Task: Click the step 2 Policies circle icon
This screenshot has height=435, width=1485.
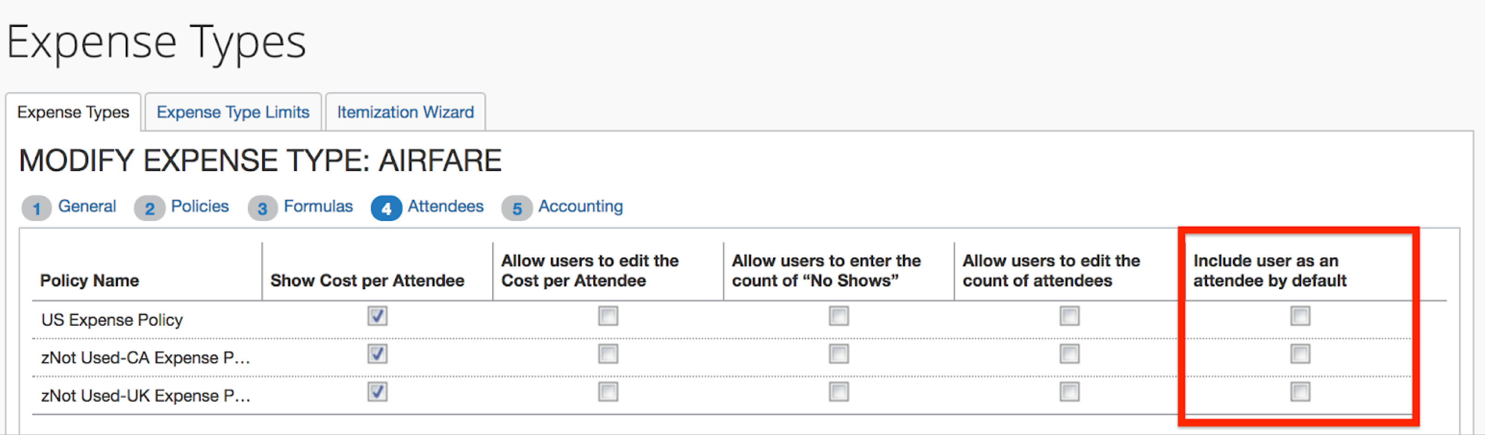Action: tap(149, 209)
